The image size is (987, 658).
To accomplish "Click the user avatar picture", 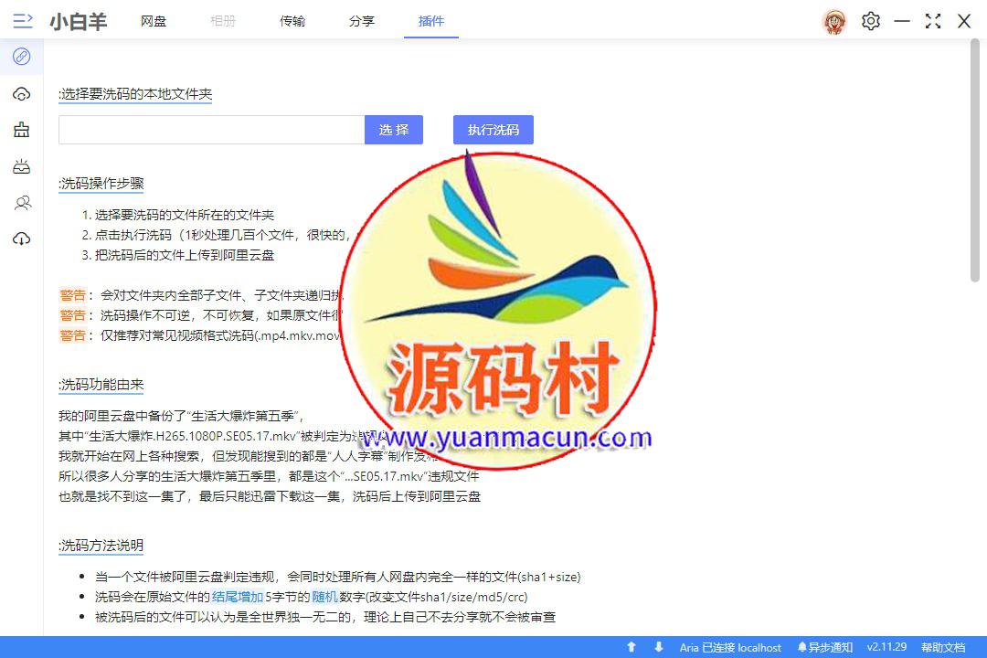I will 833,21.
